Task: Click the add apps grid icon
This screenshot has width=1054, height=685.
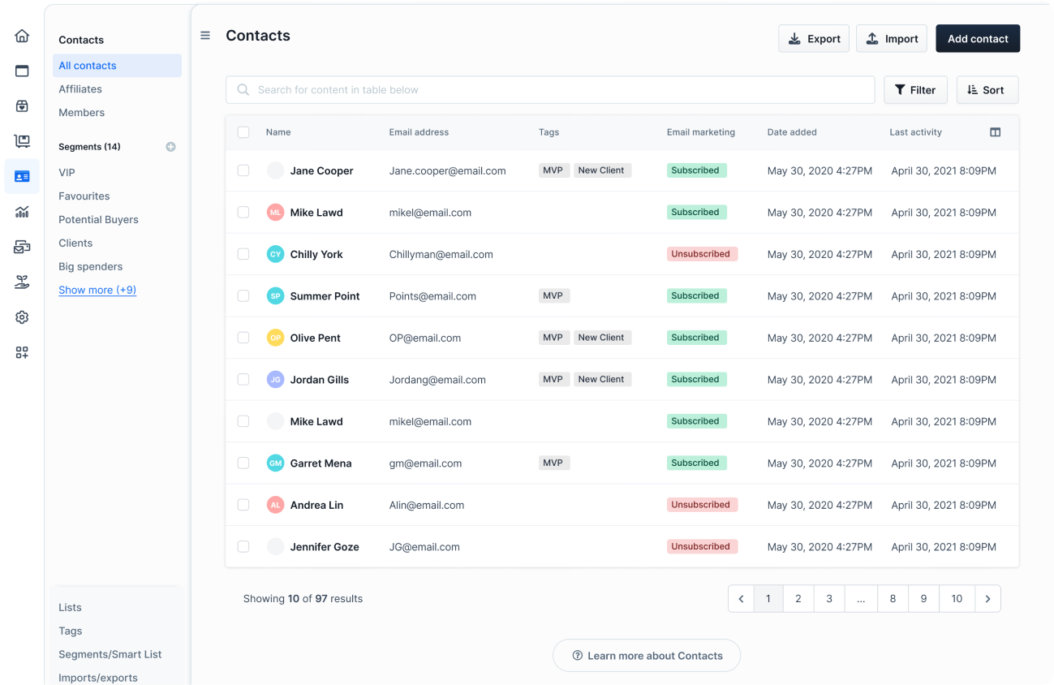Action: [22, 352]
